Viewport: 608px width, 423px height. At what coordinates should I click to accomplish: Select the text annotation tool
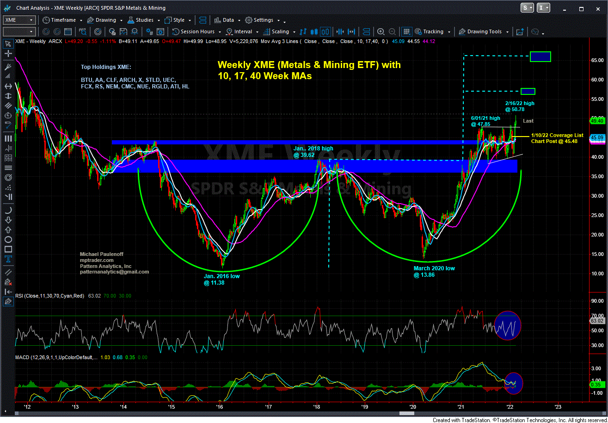click(x=8, y=259)
